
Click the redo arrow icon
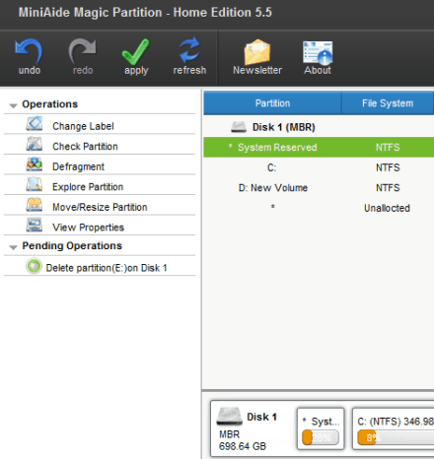[x=82, y=51]
